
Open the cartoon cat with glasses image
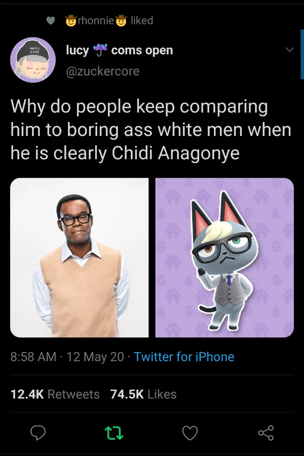(224, 258)
